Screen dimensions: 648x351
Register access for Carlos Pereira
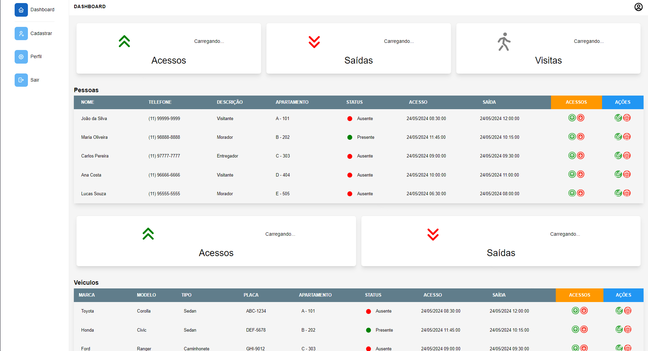coord(572,155)
